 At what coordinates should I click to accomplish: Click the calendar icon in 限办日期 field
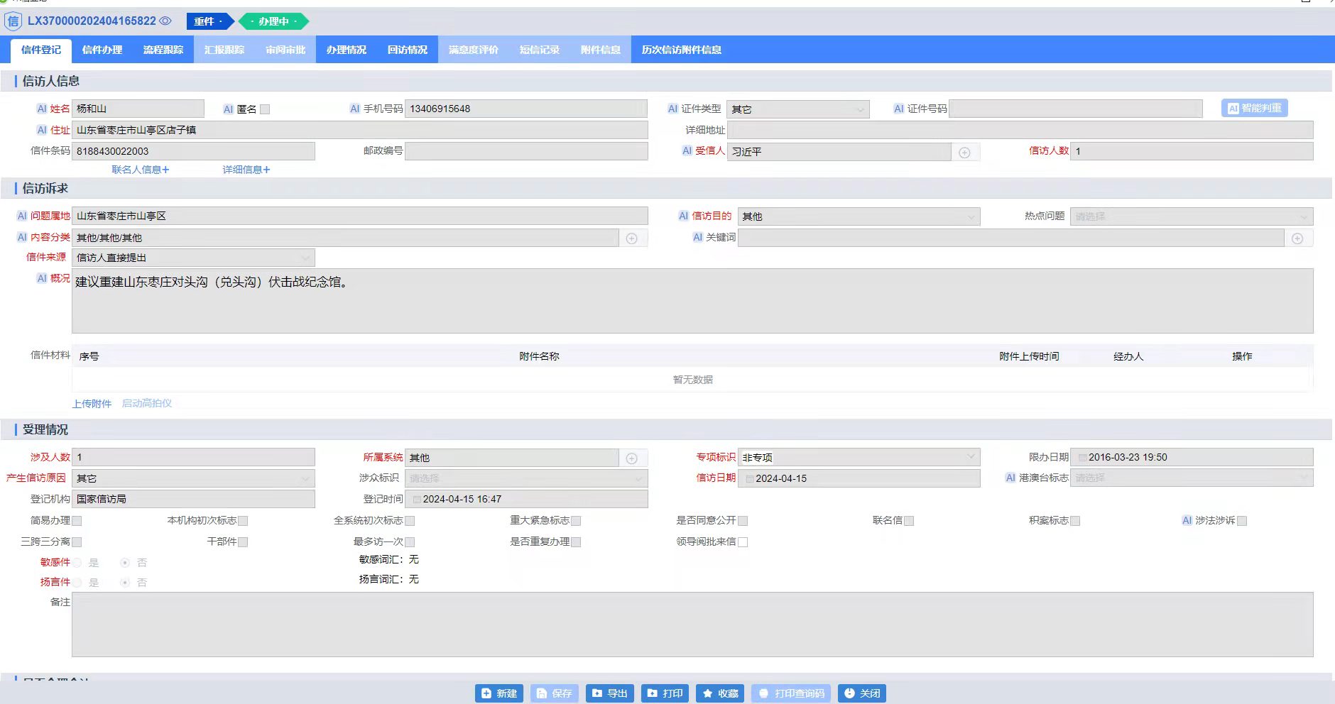coord(1082,458)
